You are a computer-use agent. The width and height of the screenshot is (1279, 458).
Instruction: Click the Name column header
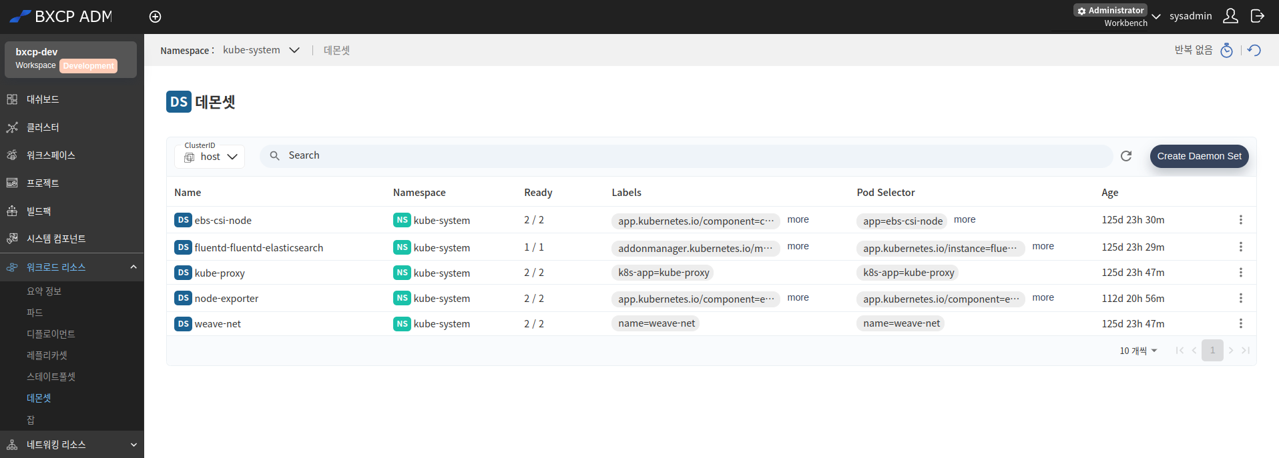[x=188, y=193]
